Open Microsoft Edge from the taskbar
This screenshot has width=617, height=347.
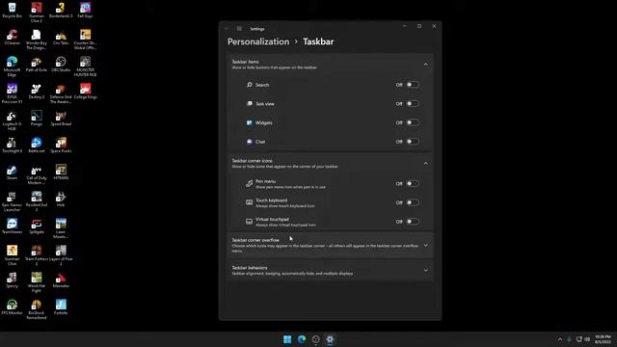pos(302,339)
